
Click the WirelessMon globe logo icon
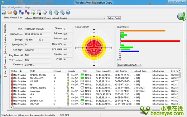(181, 16)
